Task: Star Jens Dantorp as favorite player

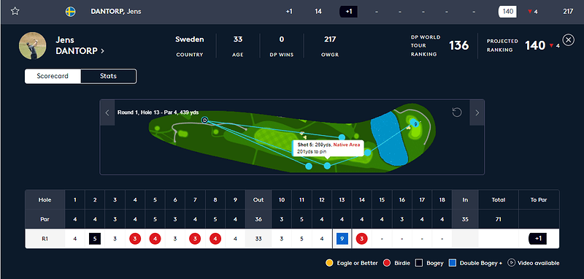Action: click(x=15, y=11)
